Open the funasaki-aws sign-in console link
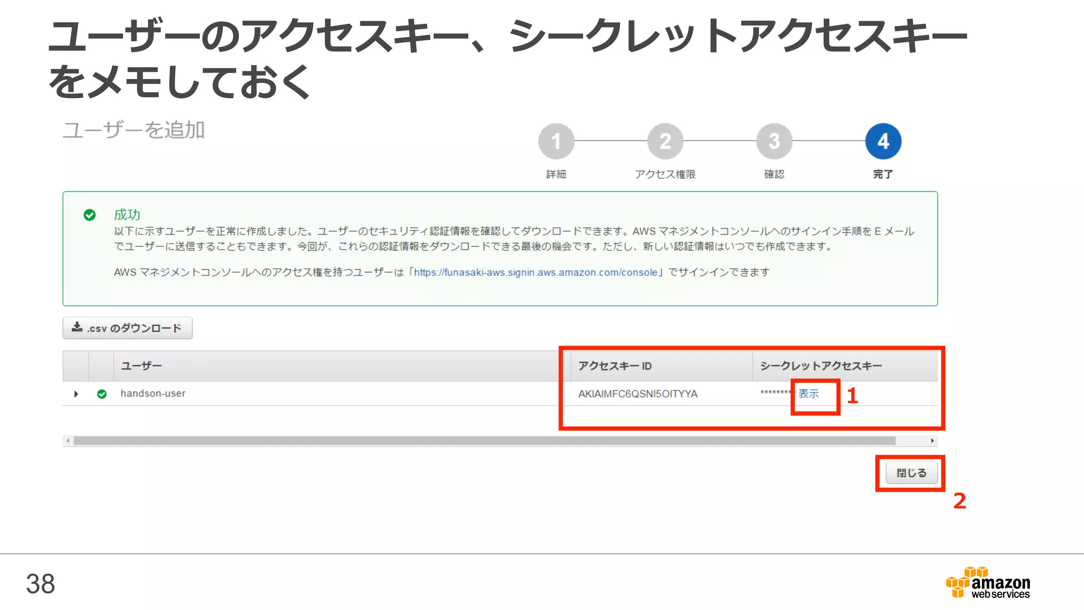Viewport: 1084px width, 610px height. pyautogui.click(x=535, y=272)
